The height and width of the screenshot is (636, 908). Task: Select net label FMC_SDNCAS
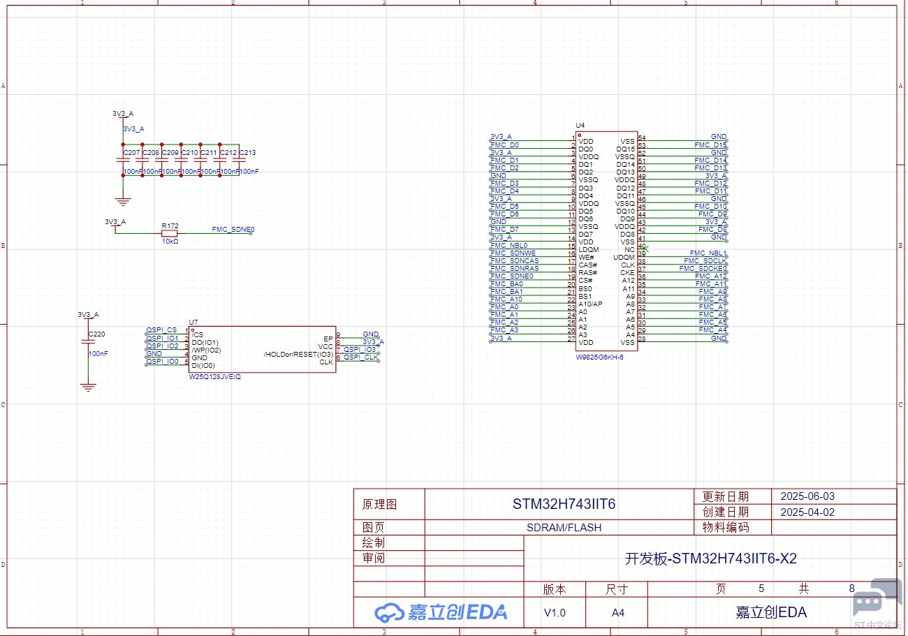tap(515, 260)
